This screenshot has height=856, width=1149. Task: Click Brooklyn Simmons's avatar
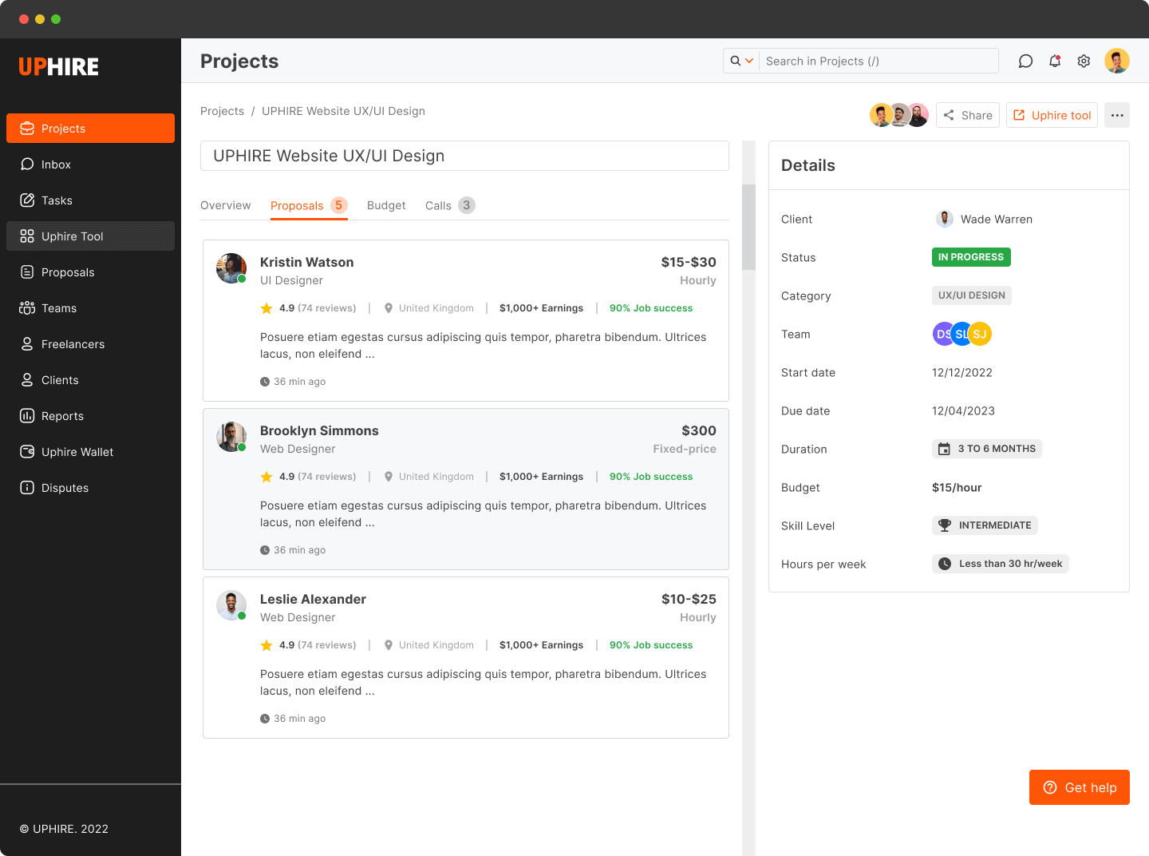[231, 437]
